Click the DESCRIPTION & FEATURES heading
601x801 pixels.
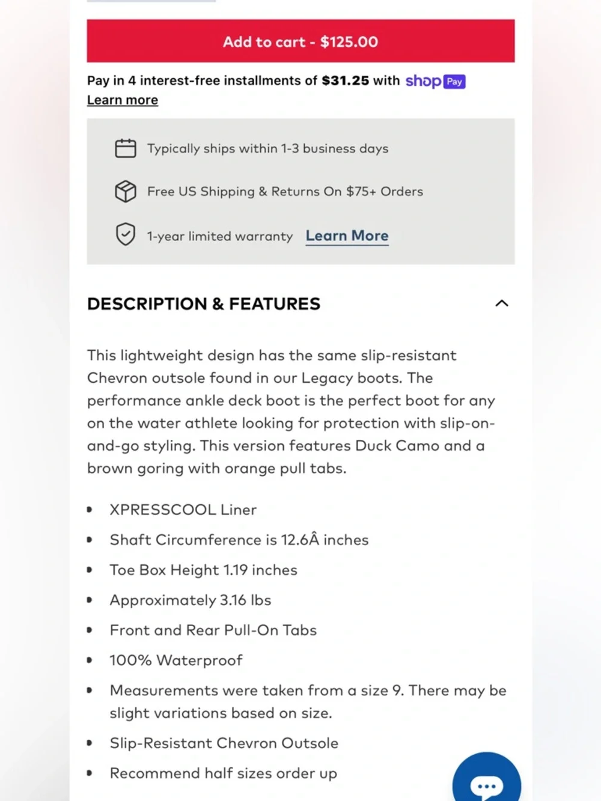click(204, 304)
